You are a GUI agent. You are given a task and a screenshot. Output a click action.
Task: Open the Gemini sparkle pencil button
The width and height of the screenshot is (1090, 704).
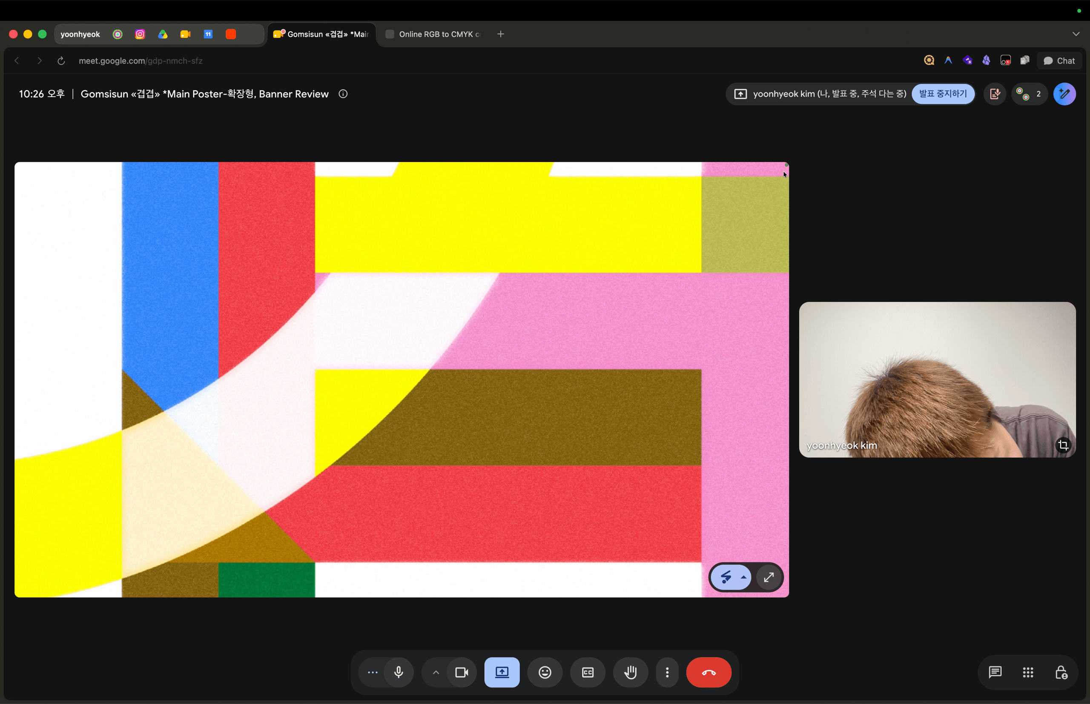coord(1064,94)
